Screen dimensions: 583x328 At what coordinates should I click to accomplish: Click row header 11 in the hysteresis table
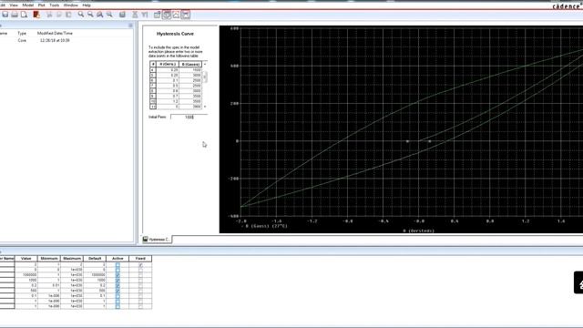pos(153,107)
